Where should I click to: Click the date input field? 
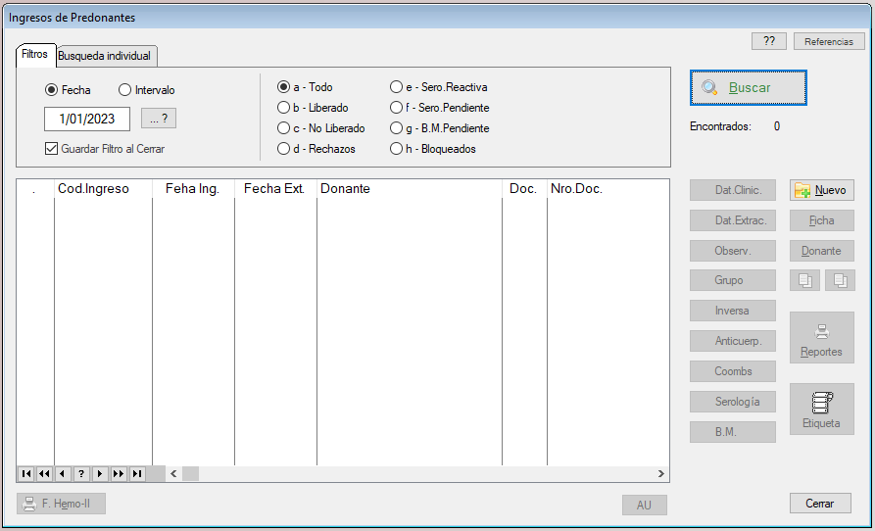pos(87,119)
